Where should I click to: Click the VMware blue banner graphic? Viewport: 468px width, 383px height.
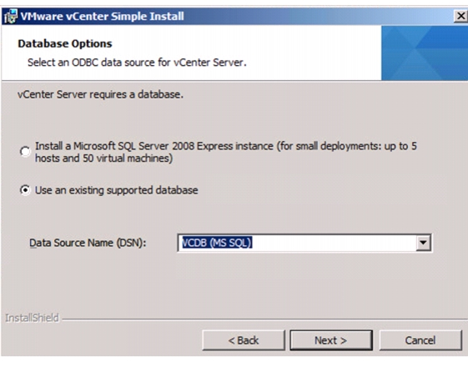coord(425,53)
